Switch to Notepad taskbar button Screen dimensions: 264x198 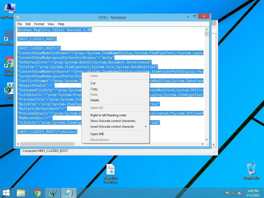click(69, 193)
